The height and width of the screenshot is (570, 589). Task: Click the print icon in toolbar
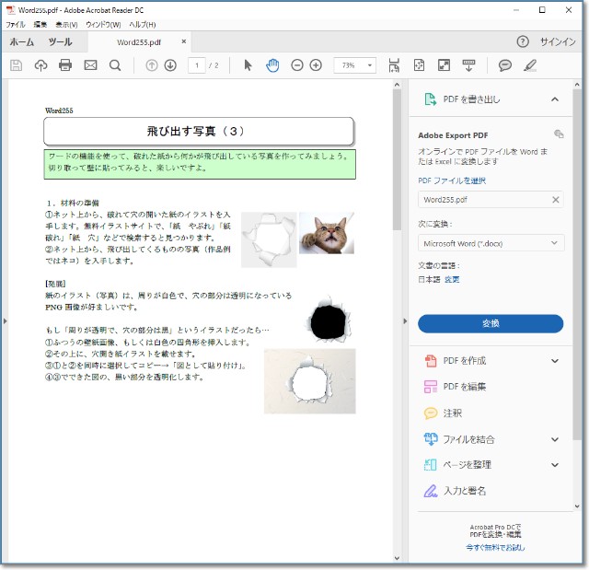[x=65, y=65]
